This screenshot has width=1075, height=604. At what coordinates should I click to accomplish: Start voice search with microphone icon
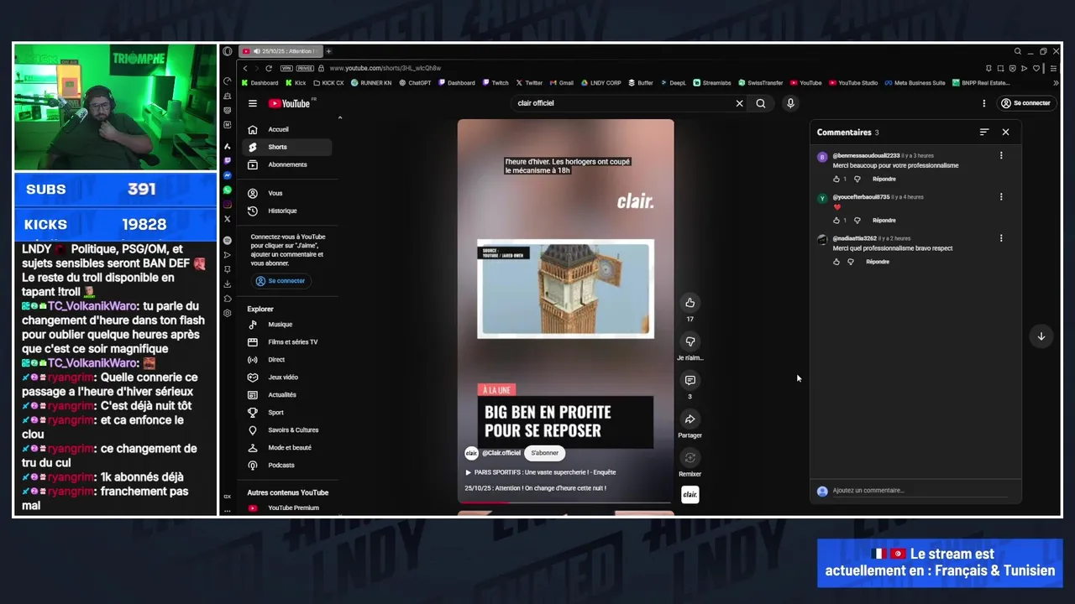pyautogui.click(x=789, y=103)
